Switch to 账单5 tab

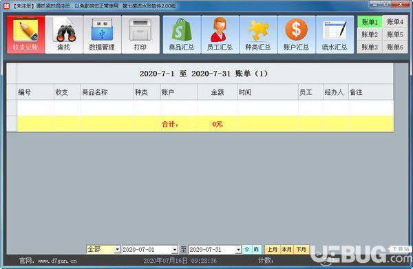click(395, 34)
